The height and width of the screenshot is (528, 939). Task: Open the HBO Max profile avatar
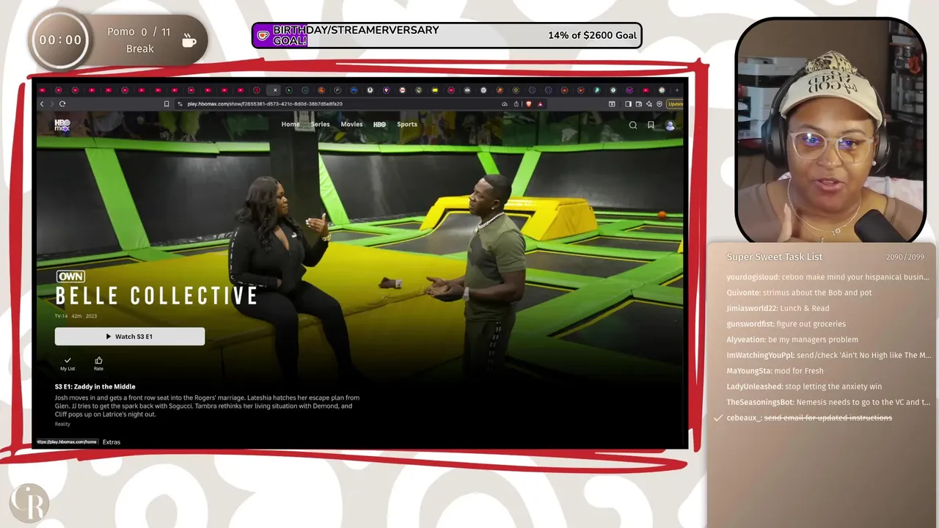(670, 125)
